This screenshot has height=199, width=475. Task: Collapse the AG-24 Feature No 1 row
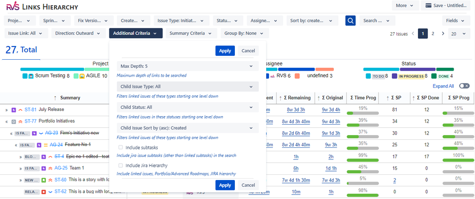pos(16,145)
